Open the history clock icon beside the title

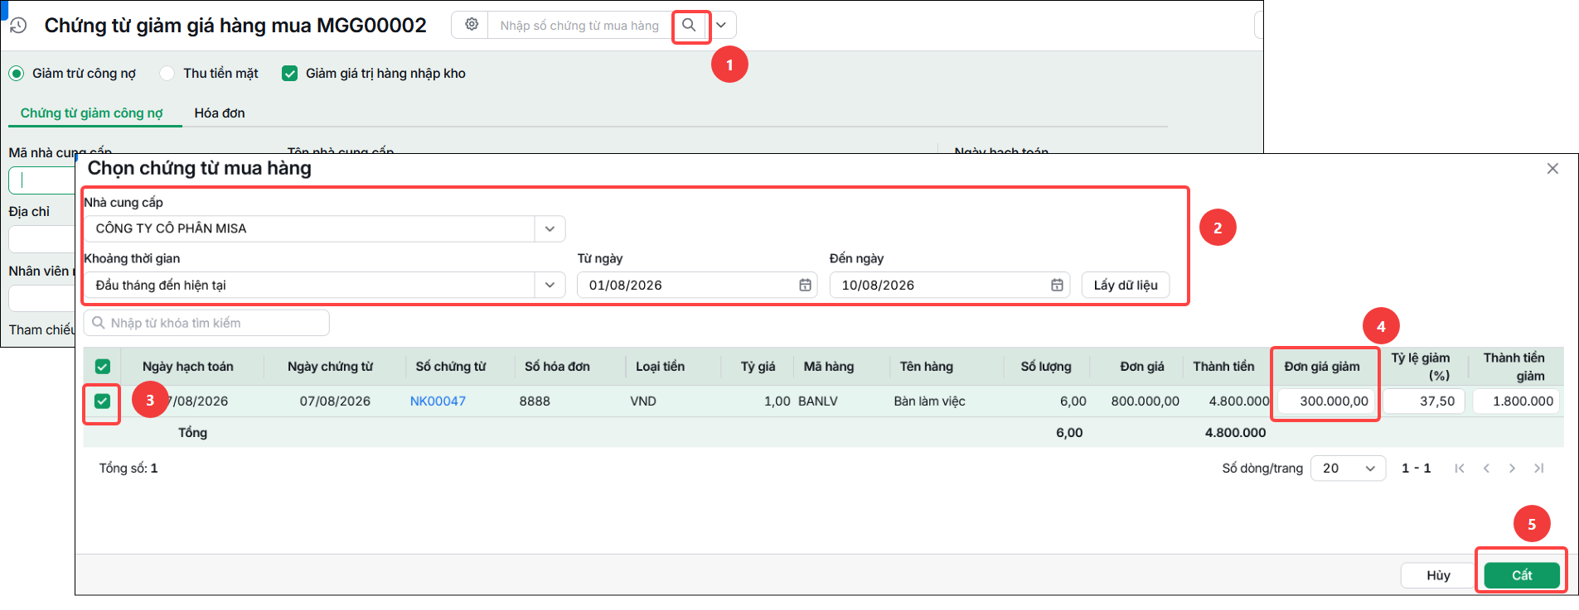(18, 26)
